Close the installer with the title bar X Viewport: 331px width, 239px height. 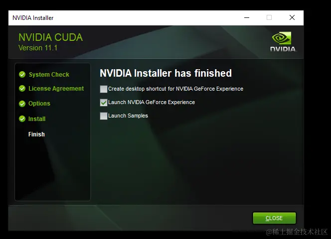pyautogui.click(x=292, y=17)
